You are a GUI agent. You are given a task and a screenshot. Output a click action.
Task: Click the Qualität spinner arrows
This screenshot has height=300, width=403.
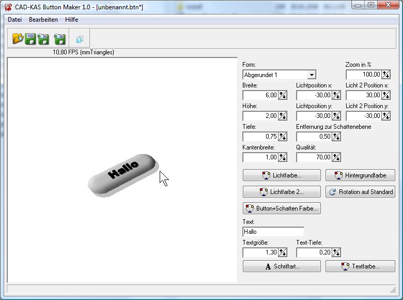[x=336, y=157]
